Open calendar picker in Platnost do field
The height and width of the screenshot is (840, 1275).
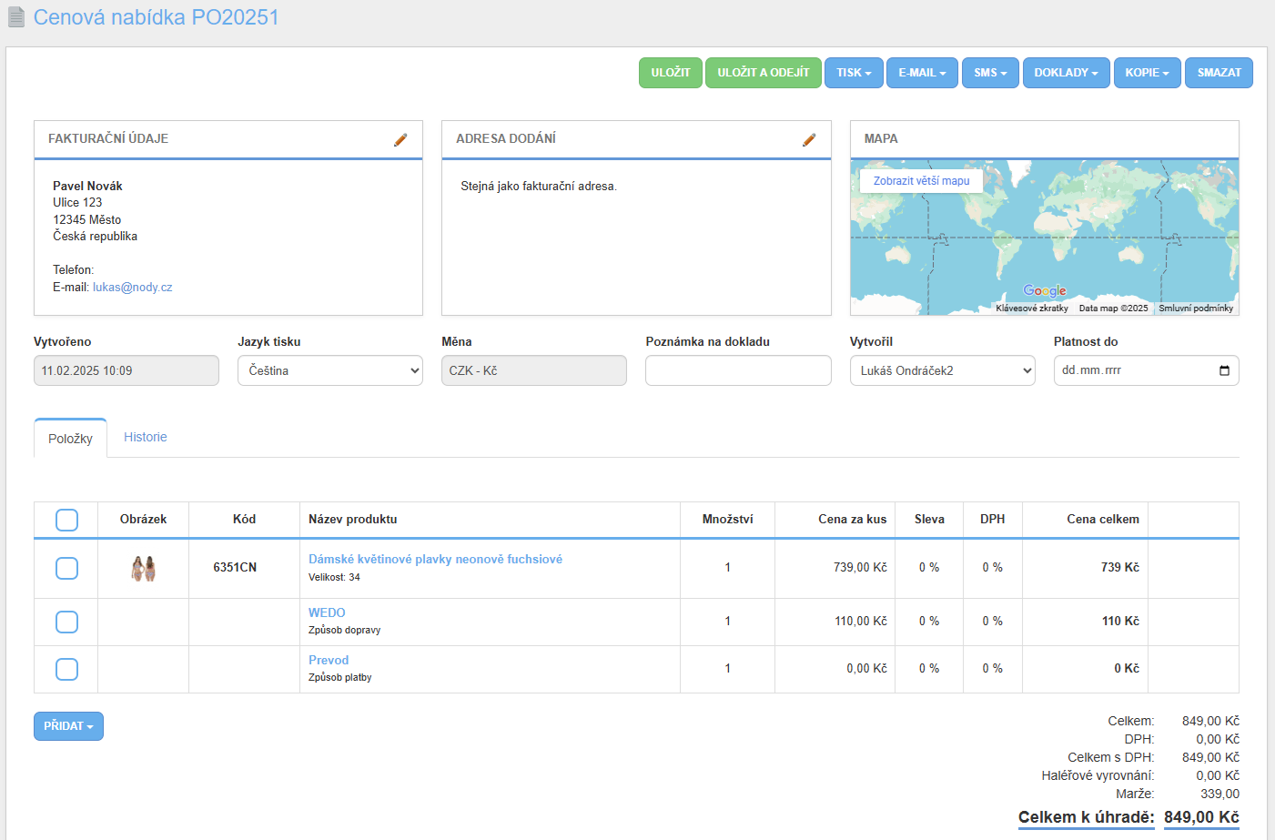(1224, 370)
